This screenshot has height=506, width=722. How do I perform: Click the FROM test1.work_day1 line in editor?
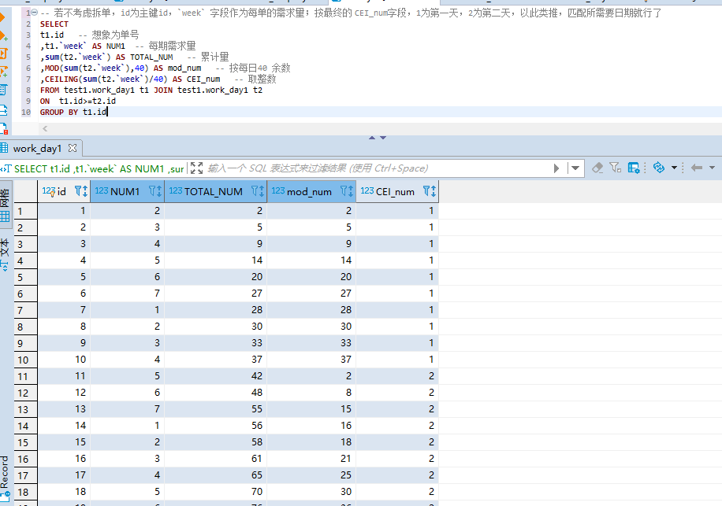click(x=151, y=90)
